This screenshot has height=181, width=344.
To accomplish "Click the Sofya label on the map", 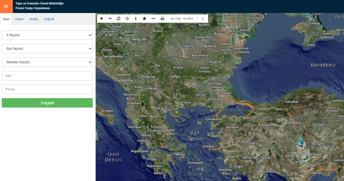I will [175, 76].
